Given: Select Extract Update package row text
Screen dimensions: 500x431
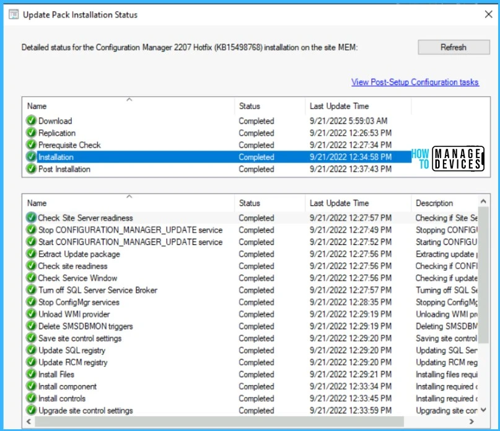Looking at the screenshot, I should (x=79, y=254).
